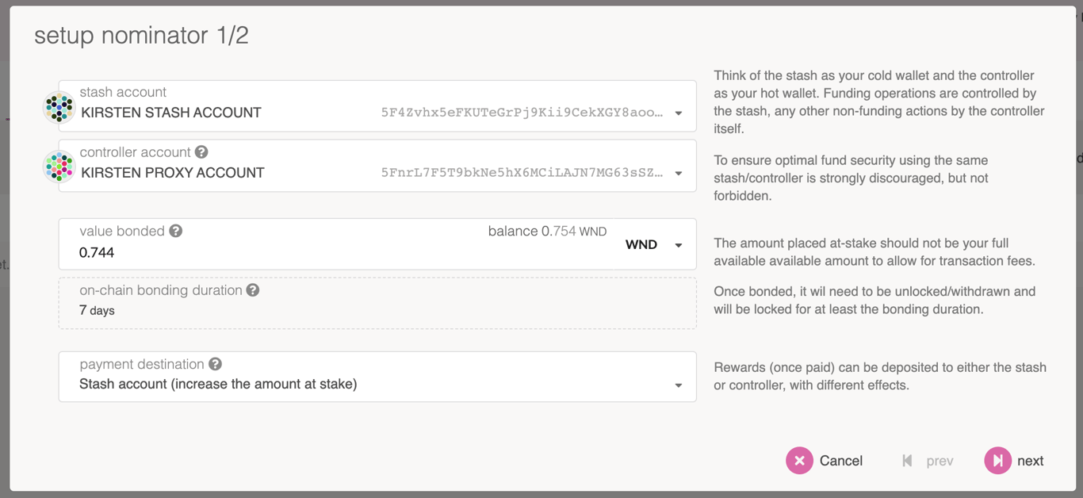Viewport: 1083px width, 498px height.
Task: Click the greyed prev arrow icon
Action: click(908, 461)
